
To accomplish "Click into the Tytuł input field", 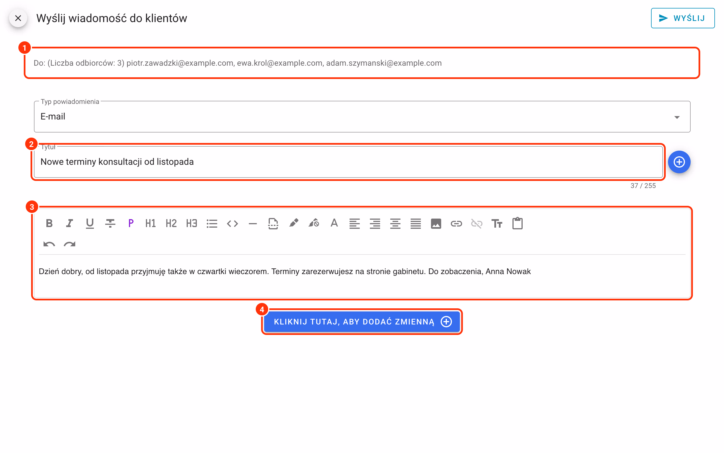I will tap(348, 162).
